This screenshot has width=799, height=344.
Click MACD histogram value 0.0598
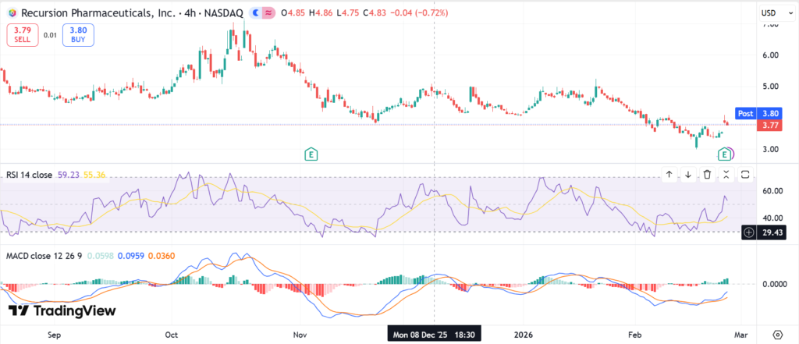(x=100, y=255)
